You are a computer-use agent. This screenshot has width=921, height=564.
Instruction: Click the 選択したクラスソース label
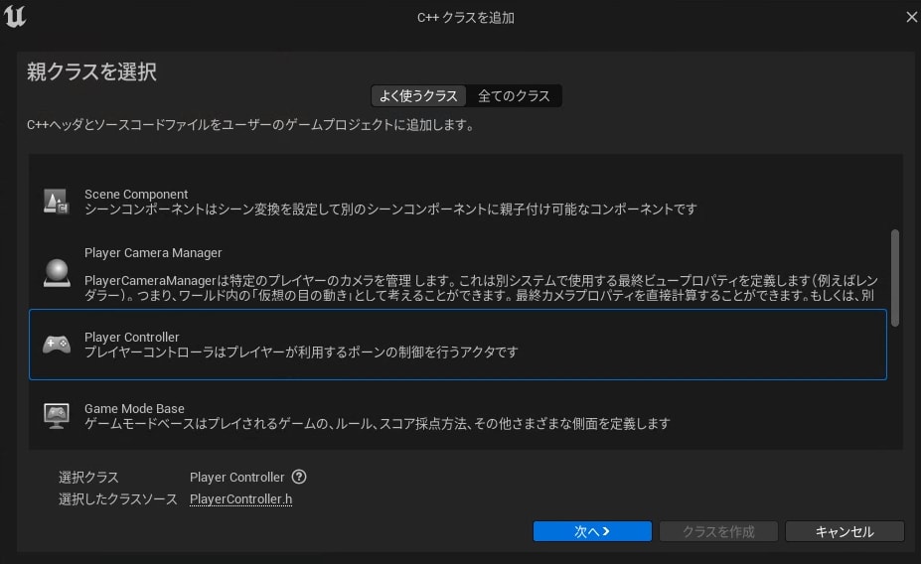tap(118, 498)
